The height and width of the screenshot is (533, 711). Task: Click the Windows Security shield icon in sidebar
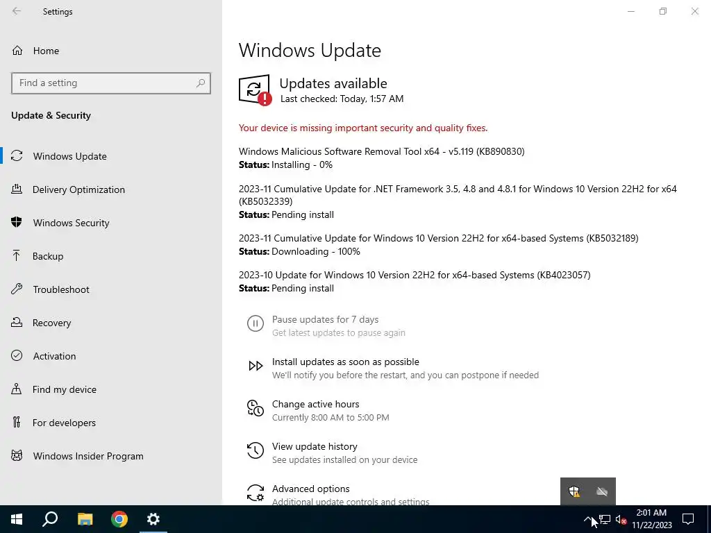[17, 223]
